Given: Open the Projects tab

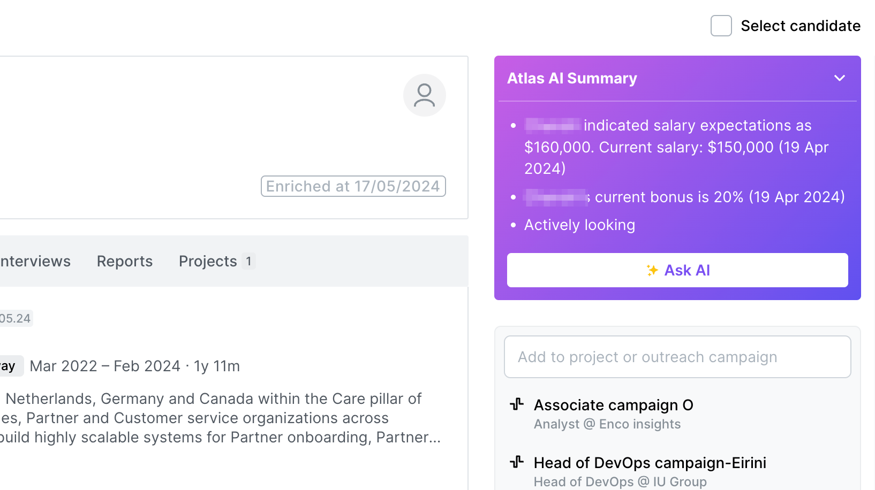Looking at the screenshot, I should coord(208,261).
